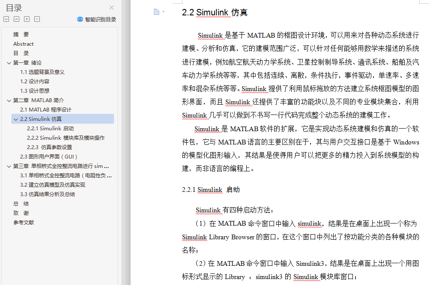Go to 摘 要 in outline
This screenshot has width=433, height=285.
pos(21,35)
